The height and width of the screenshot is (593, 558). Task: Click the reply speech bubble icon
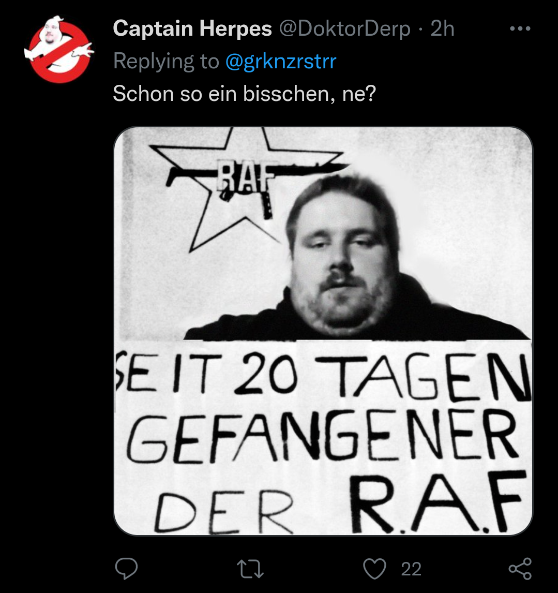click(x=126, y=568)
